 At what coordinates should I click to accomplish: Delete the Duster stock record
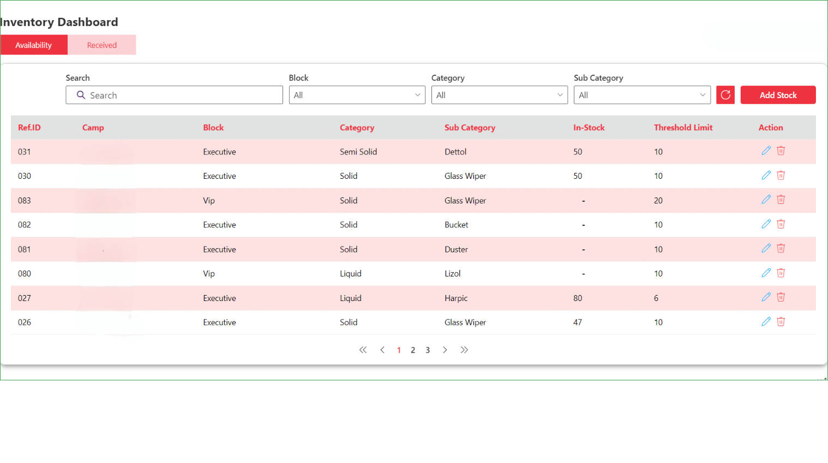coord(781,248)
